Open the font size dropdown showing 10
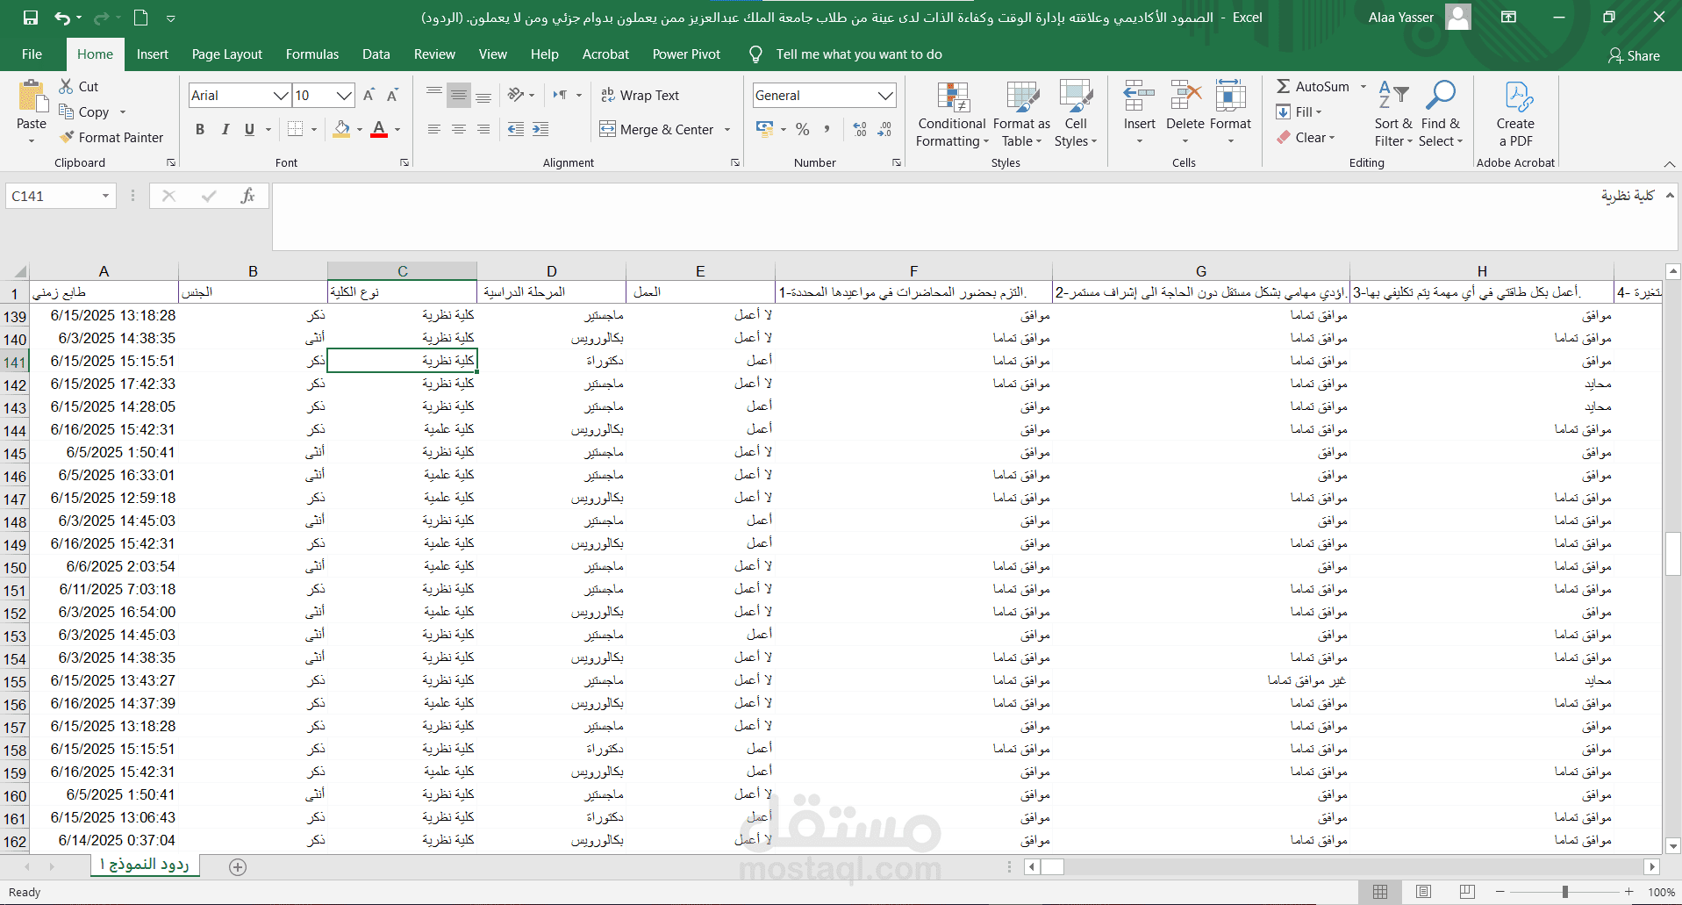This screenshot has height=905, width=1682. point(344,95)
